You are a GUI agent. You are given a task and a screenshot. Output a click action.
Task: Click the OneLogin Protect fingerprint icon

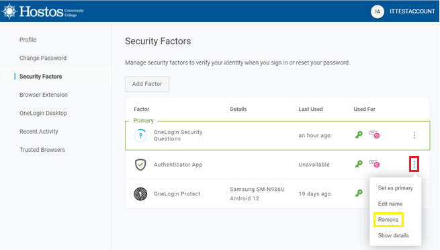tap(140, 194)
